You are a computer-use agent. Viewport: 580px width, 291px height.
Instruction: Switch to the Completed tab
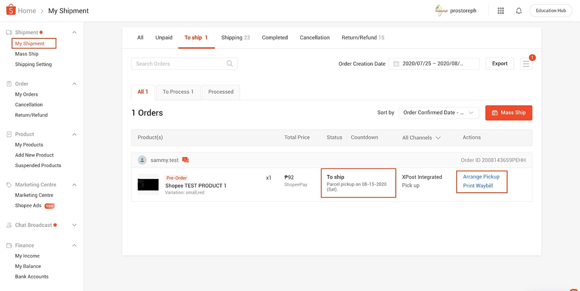pyautogui.click(x=275, y=37)
